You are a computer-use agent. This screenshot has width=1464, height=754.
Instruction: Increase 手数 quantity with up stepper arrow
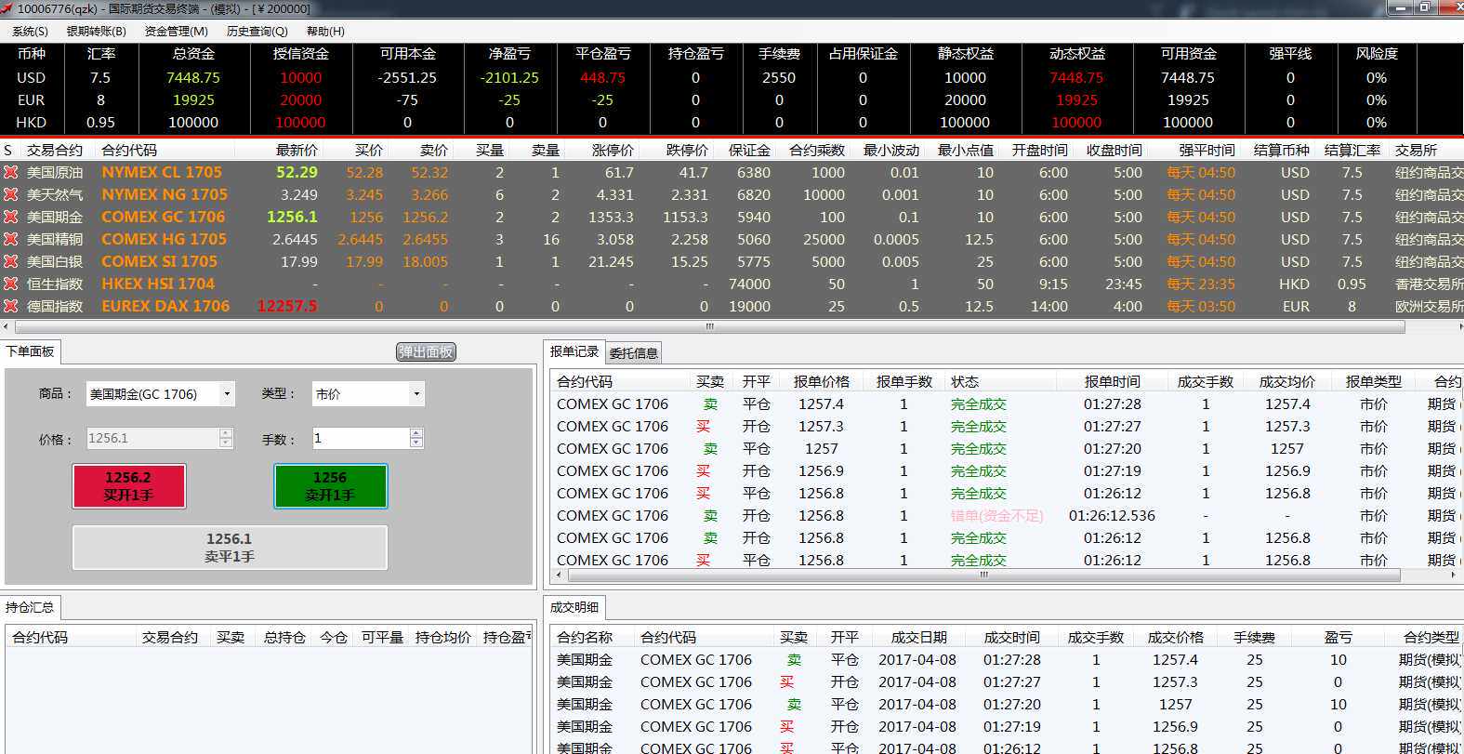click(416, 432)
